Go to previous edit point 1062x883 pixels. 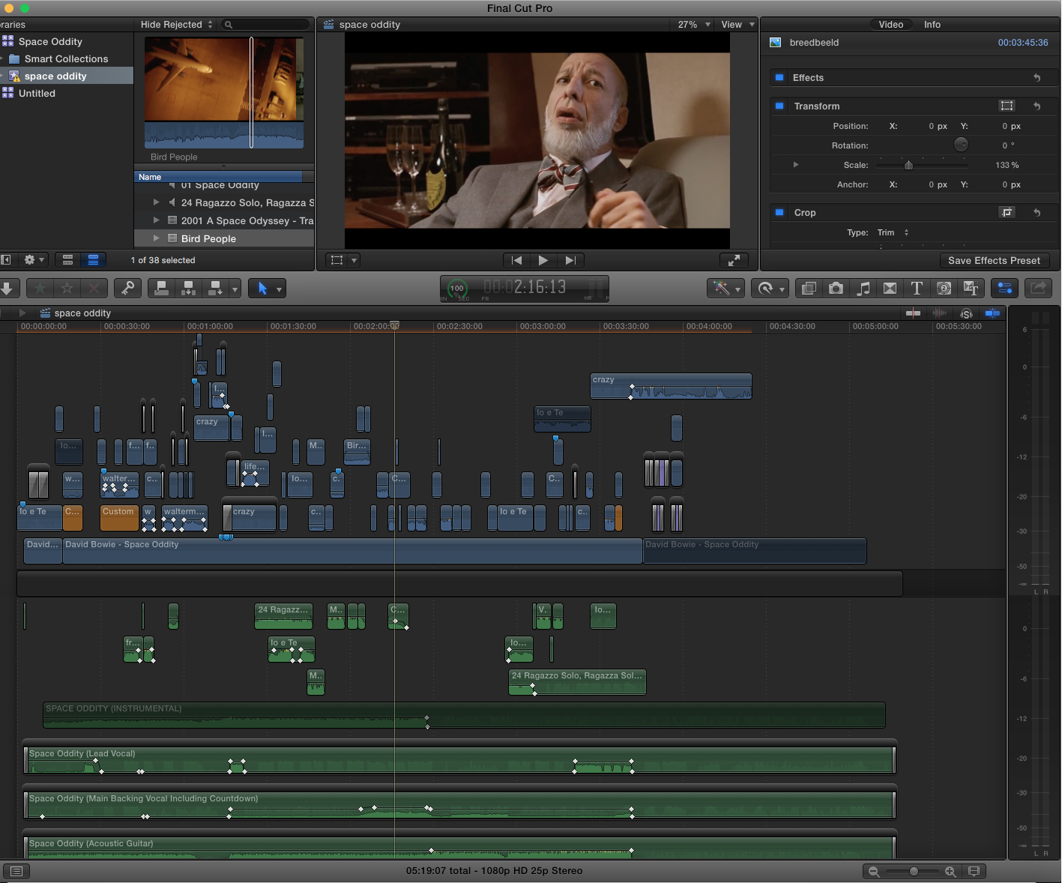click(x=516, y=260)
